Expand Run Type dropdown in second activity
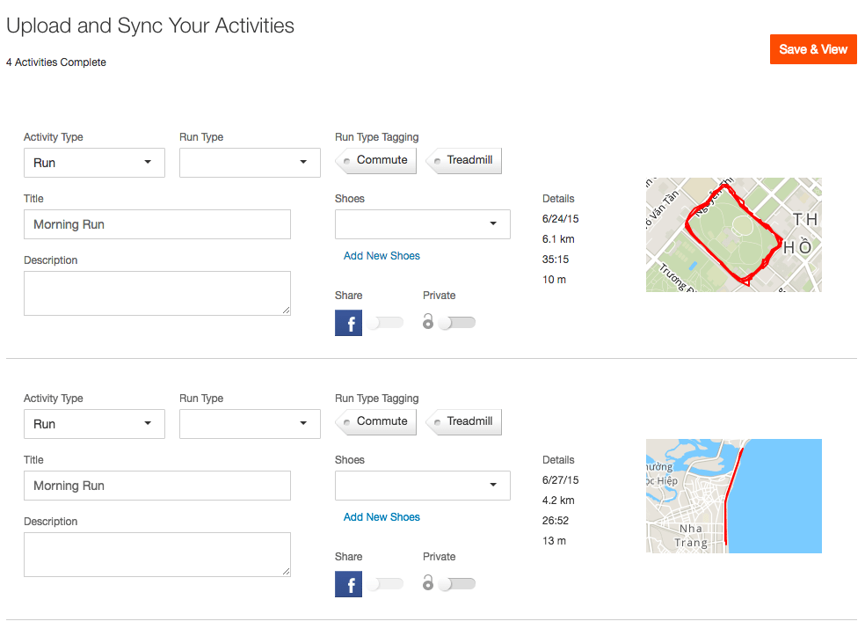 [250, 424]
